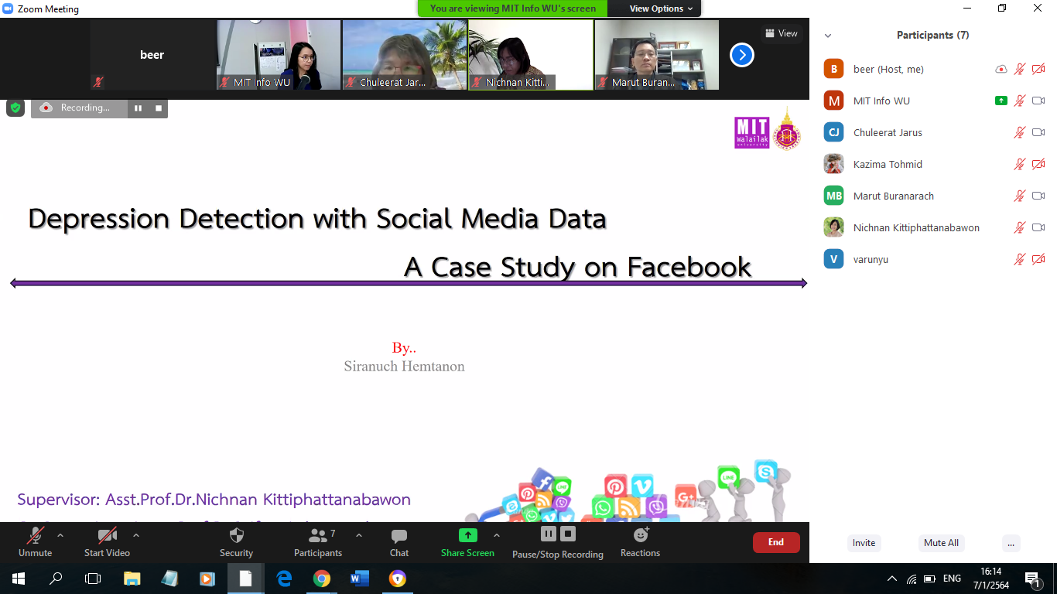Click the green encryption shield icon
The width and height of the screenshot is (1057, 594).
tap(15, 108)
